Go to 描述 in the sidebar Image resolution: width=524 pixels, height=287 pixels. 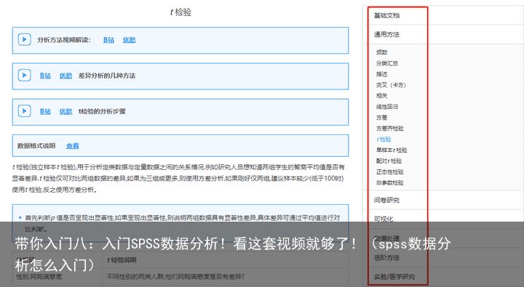click(x=381, y=74)
